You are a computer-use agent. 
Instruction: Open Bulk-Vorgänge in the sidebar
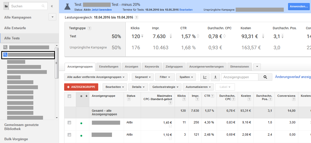click(16, 139)
